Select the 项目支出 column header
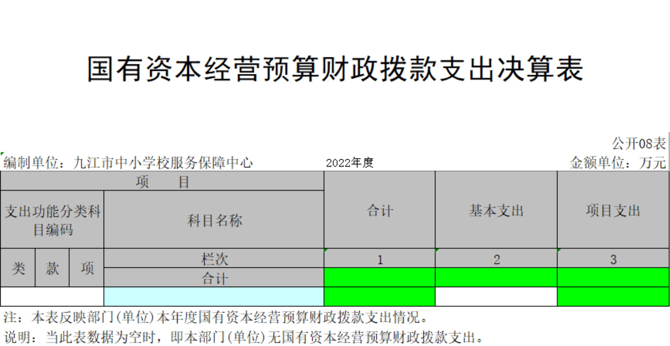 click(x=613, y=210)
